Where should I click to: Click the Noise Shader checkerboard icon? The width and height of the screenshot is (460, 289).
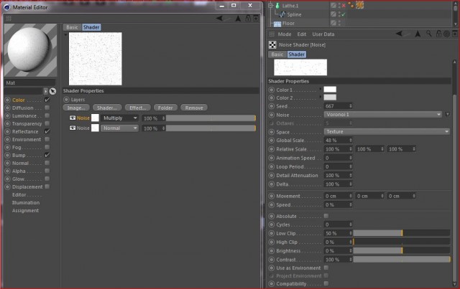click(272, 44)
